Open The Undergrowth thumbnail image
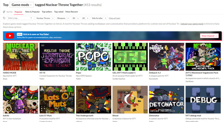Screen dimensions: 224x122 tap(94, 99)
